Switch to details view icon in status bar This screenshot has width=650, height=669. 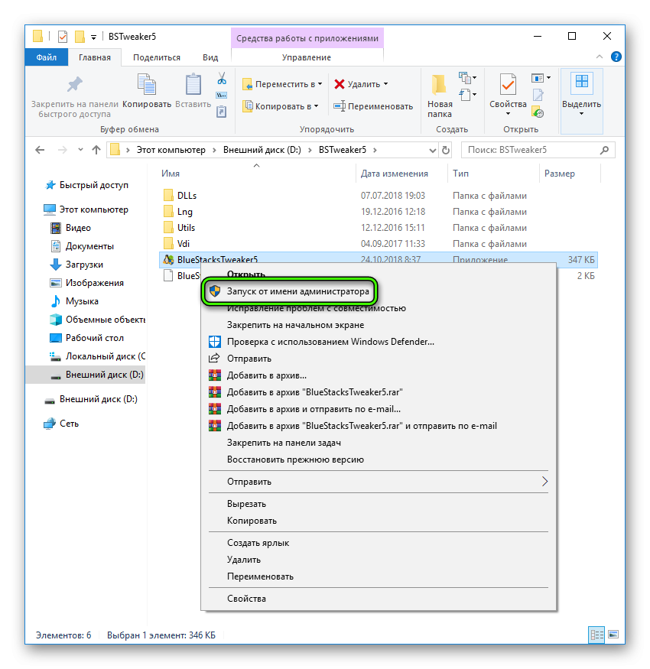coord(596,635)
